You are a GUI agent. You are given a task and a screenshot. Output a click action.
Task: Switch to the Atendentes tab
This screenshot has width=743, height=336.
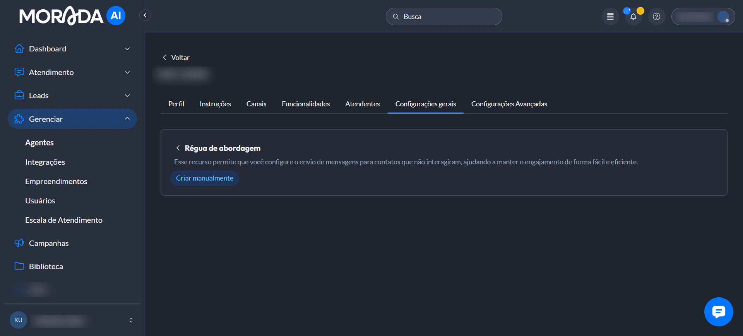363,104
